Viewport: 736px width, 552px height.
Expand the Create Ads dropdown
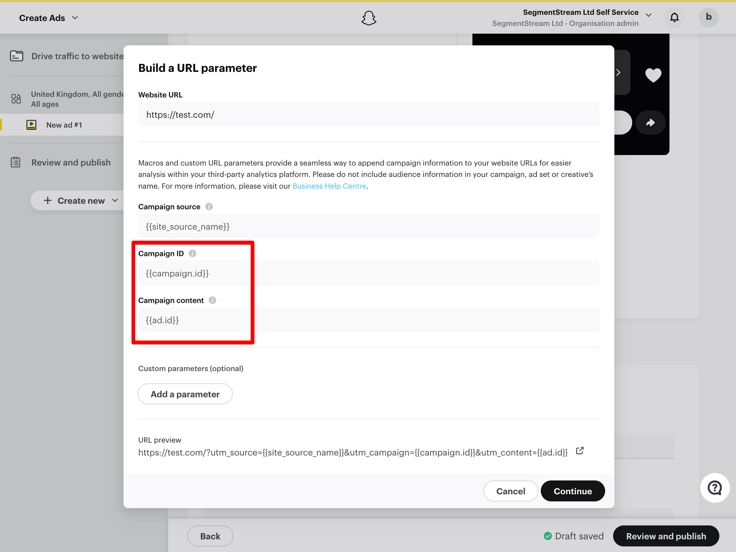pos(49,18)
